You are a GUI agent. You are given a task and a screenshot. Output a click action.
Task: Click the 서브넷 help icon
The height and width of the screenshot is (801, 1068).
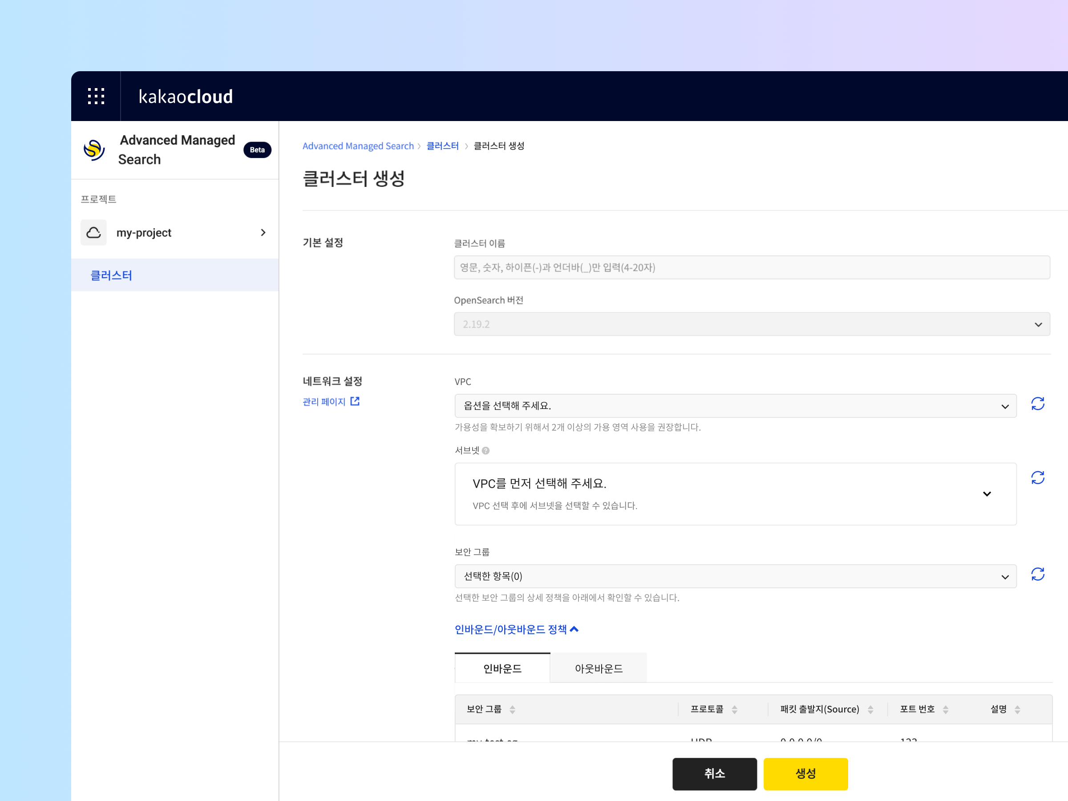(x=487, y=450)
